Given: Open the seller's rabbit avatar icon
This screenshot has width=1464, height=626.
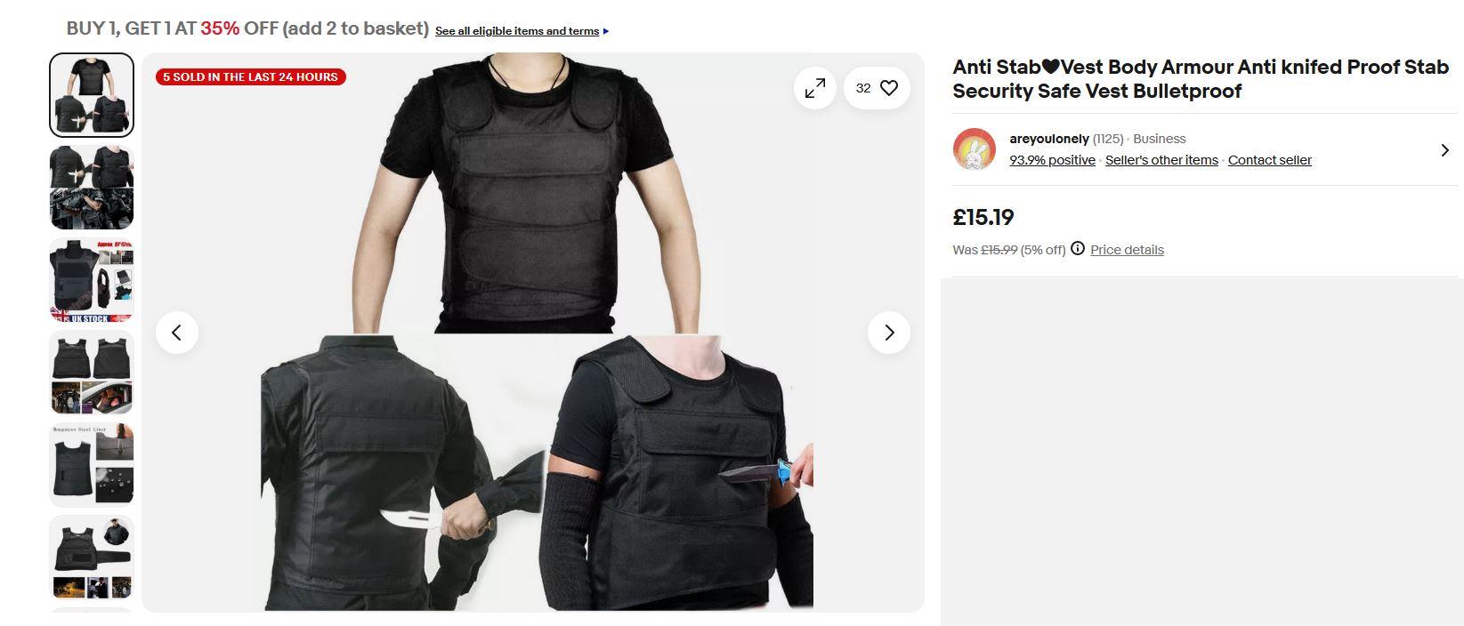Looking at the screenshot, I should (x=975, y=149).
